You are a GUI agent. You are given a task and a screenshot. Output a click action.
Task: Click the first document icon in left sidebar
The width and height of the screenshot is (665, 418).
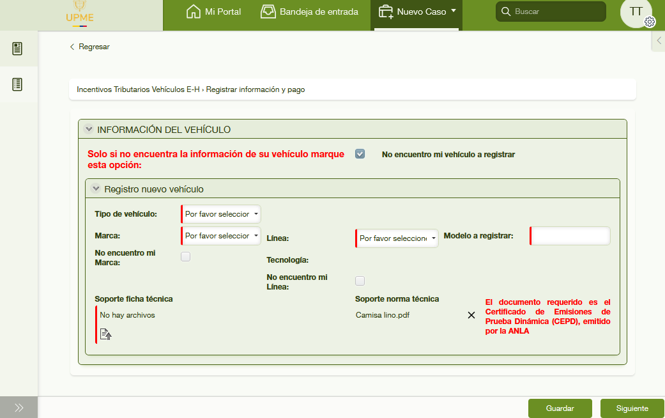click(x=18, y=49)
